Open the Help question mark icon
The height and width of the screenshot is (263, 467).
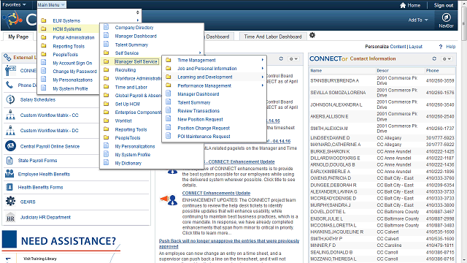[x=441, y=47]
